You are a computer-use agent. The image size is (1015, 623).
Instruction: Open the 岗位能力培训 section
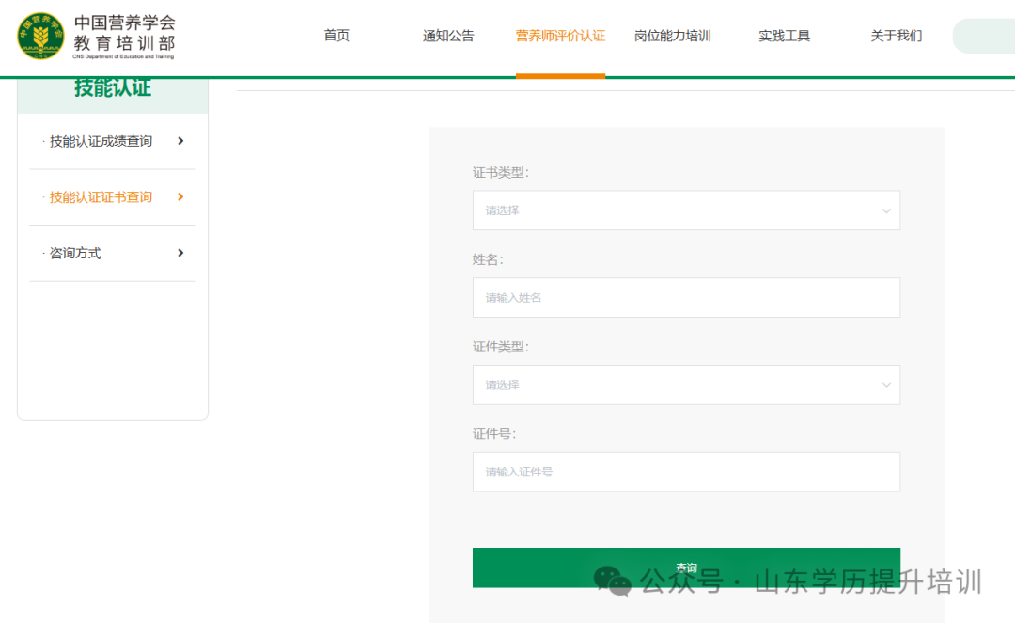(672, 35)
